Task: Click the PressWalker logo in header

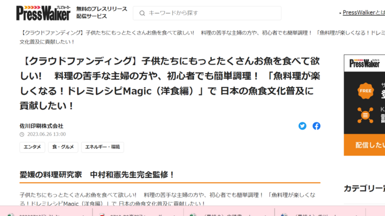Action: [43, 13]
